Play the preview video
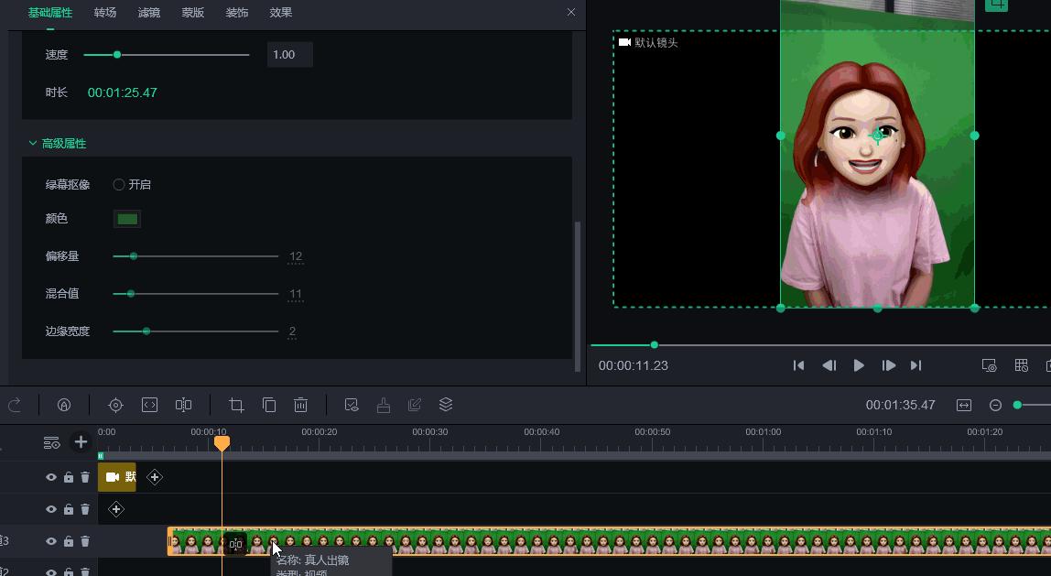 point(859,365)
